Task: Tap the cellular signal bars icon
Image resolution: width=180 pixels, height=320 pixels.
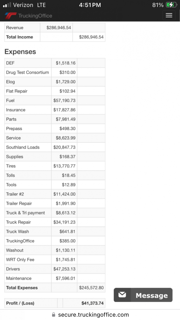Action: 7,5
